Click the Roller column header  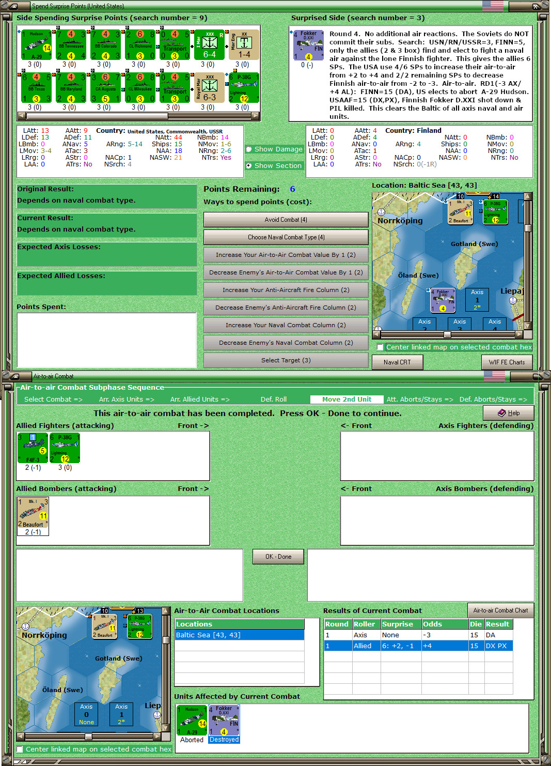pyautogui.click(x=366, y=624)
